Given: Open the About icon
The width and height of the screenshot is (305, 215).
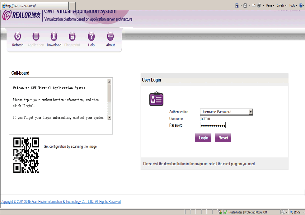Looking at the screenshot, I should pos(110,37).
